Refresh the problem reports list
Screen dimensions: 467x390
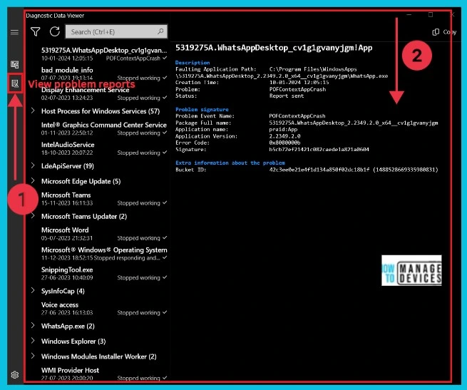(x=55, y=31)
